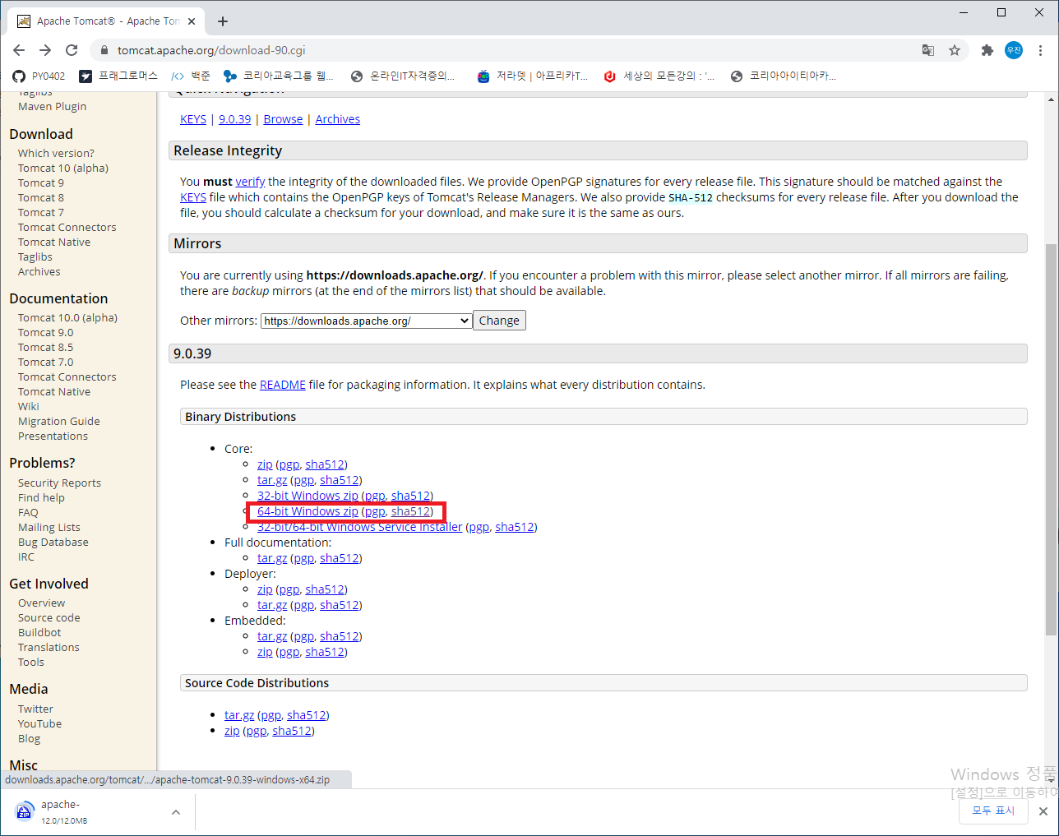Open Tomcat 8 download sidebar link
1059x836 pixels.
[x=41, y=197]
